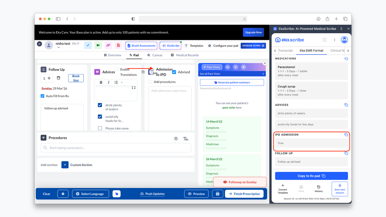Enable the Add procedures checkbox
The image size is (386, 217).
coord(150,82)
